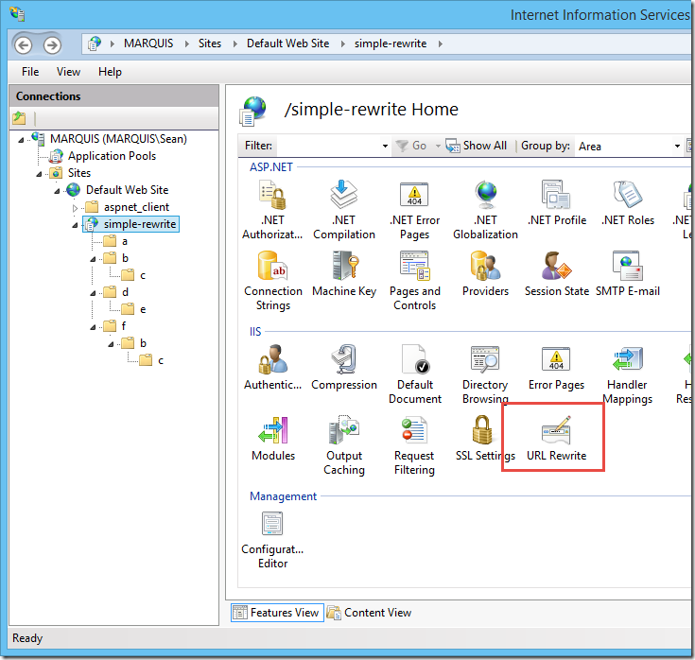Image resolution: width=695 pixels, height=660 pixels.
Task: Click the Go filter button
Action: [411, 146]
